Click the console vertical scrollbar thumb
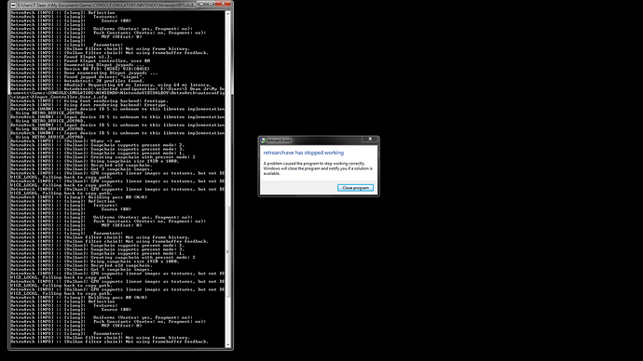Screen dimensions: 643x361 228,252
